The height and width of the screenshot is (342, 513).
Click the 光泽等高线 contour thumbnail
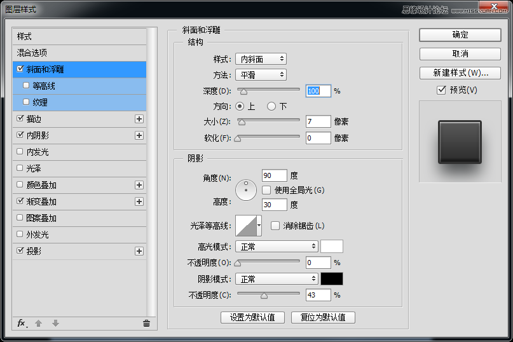point(246,226)
